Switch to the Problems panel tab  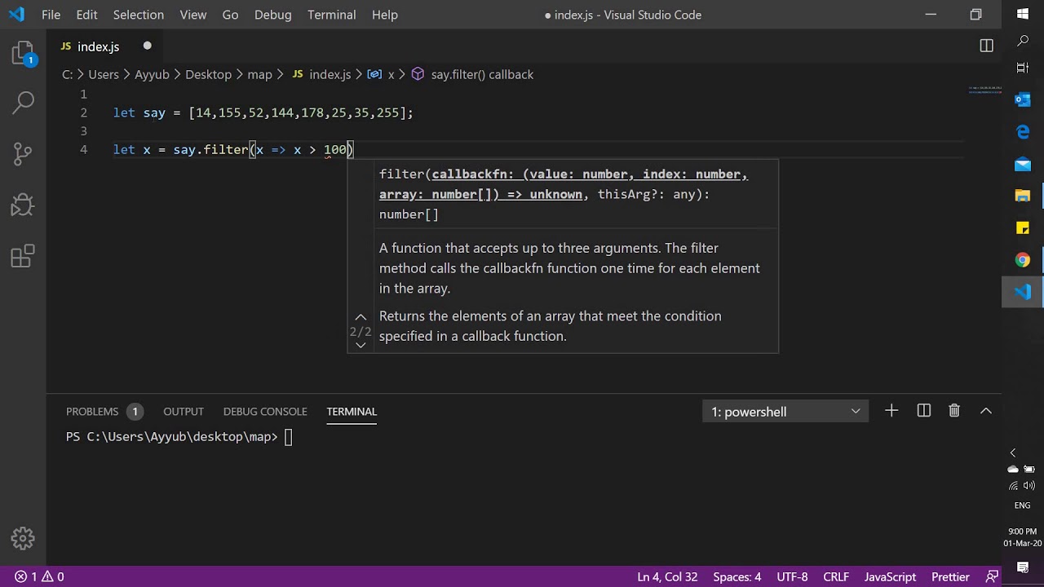(x=104, y=412)
